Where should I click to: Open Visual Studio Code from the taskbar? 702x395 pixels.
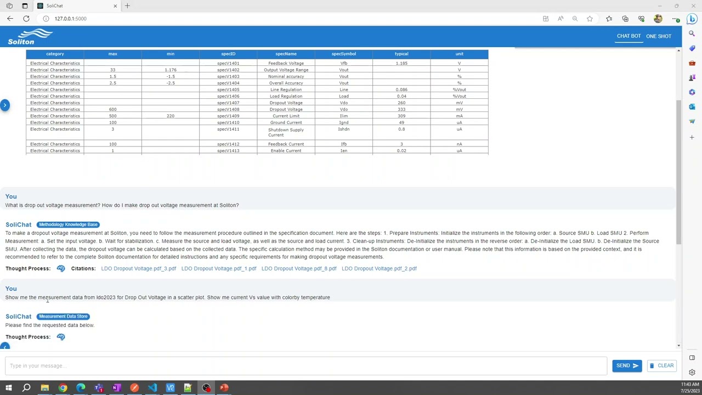[x=152, y=388]
